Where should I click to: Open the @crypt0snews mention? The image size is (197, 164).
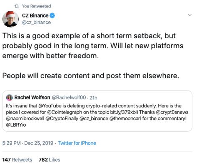(172, 112)
